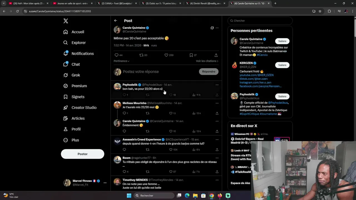Click the browser address bar URL
Image resolution: width=356 pixels, height=200 pixels.
[60, 11]
